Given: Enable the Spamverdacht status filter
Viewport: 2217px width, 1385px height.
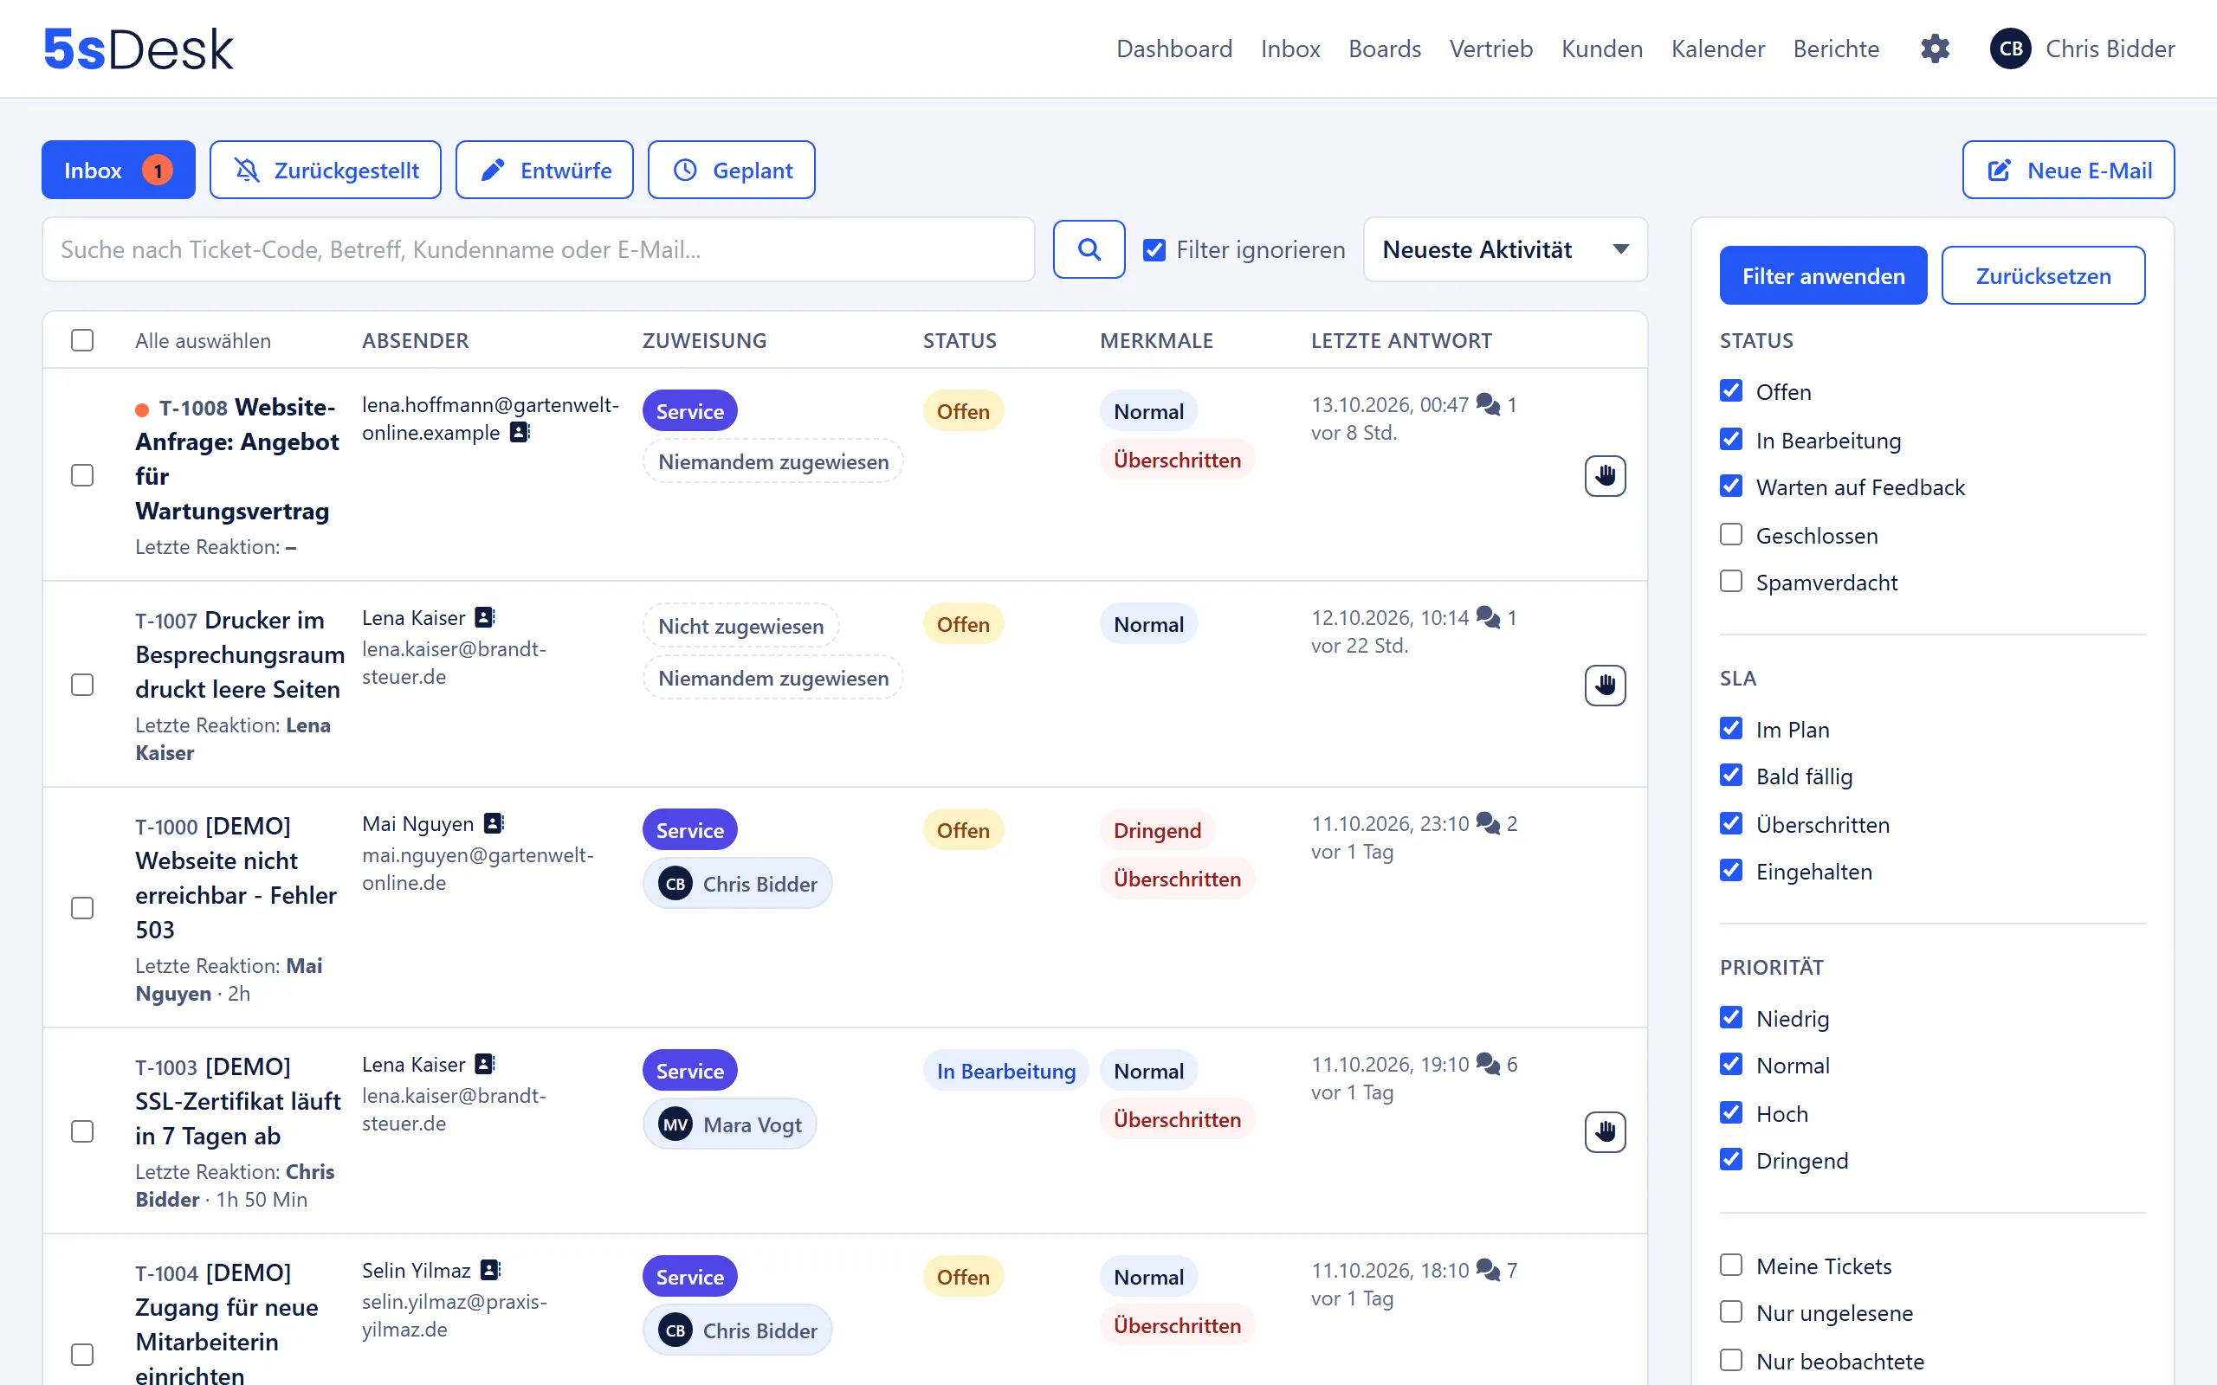Looking at the screenshot, I should (1730, 581).
